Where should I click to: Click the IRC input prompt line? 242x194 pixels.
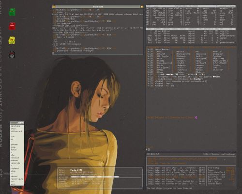[191, 149]
